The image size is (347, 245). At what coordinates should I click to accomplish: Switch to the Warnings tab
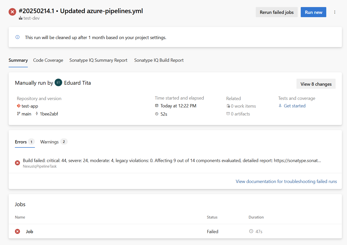click(49, 142)
